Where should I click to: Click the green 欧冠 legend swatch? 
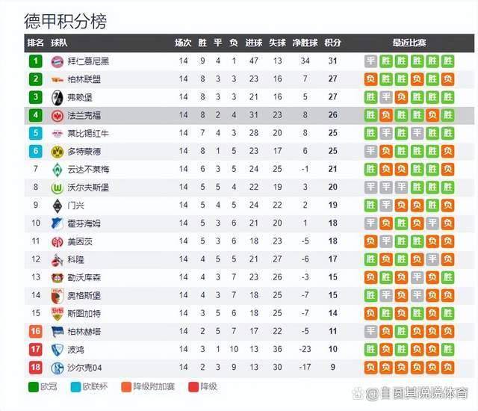(x=33, y=387)
